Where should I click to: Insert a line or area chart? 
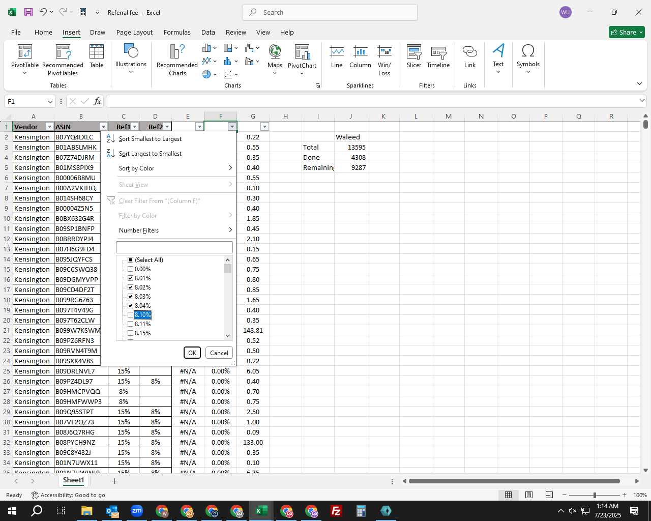(x=209, y=61)
